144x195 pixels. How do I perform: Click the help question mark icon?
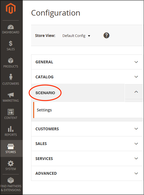[x=107, y=36]
